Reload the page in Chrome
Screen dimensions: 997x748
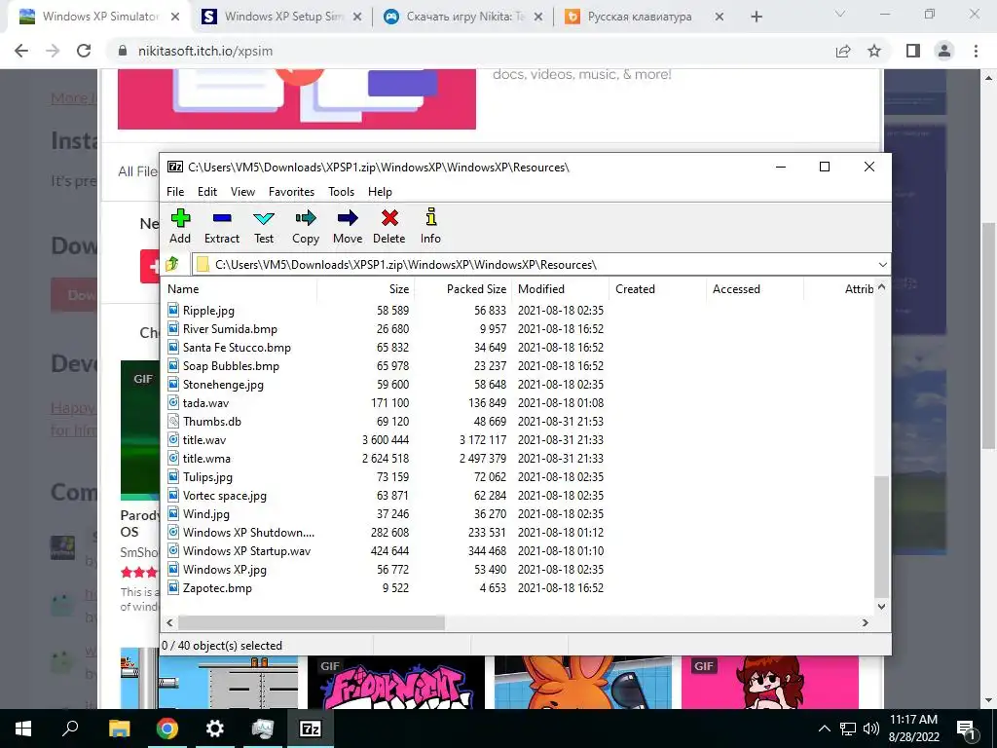point(84,51)
